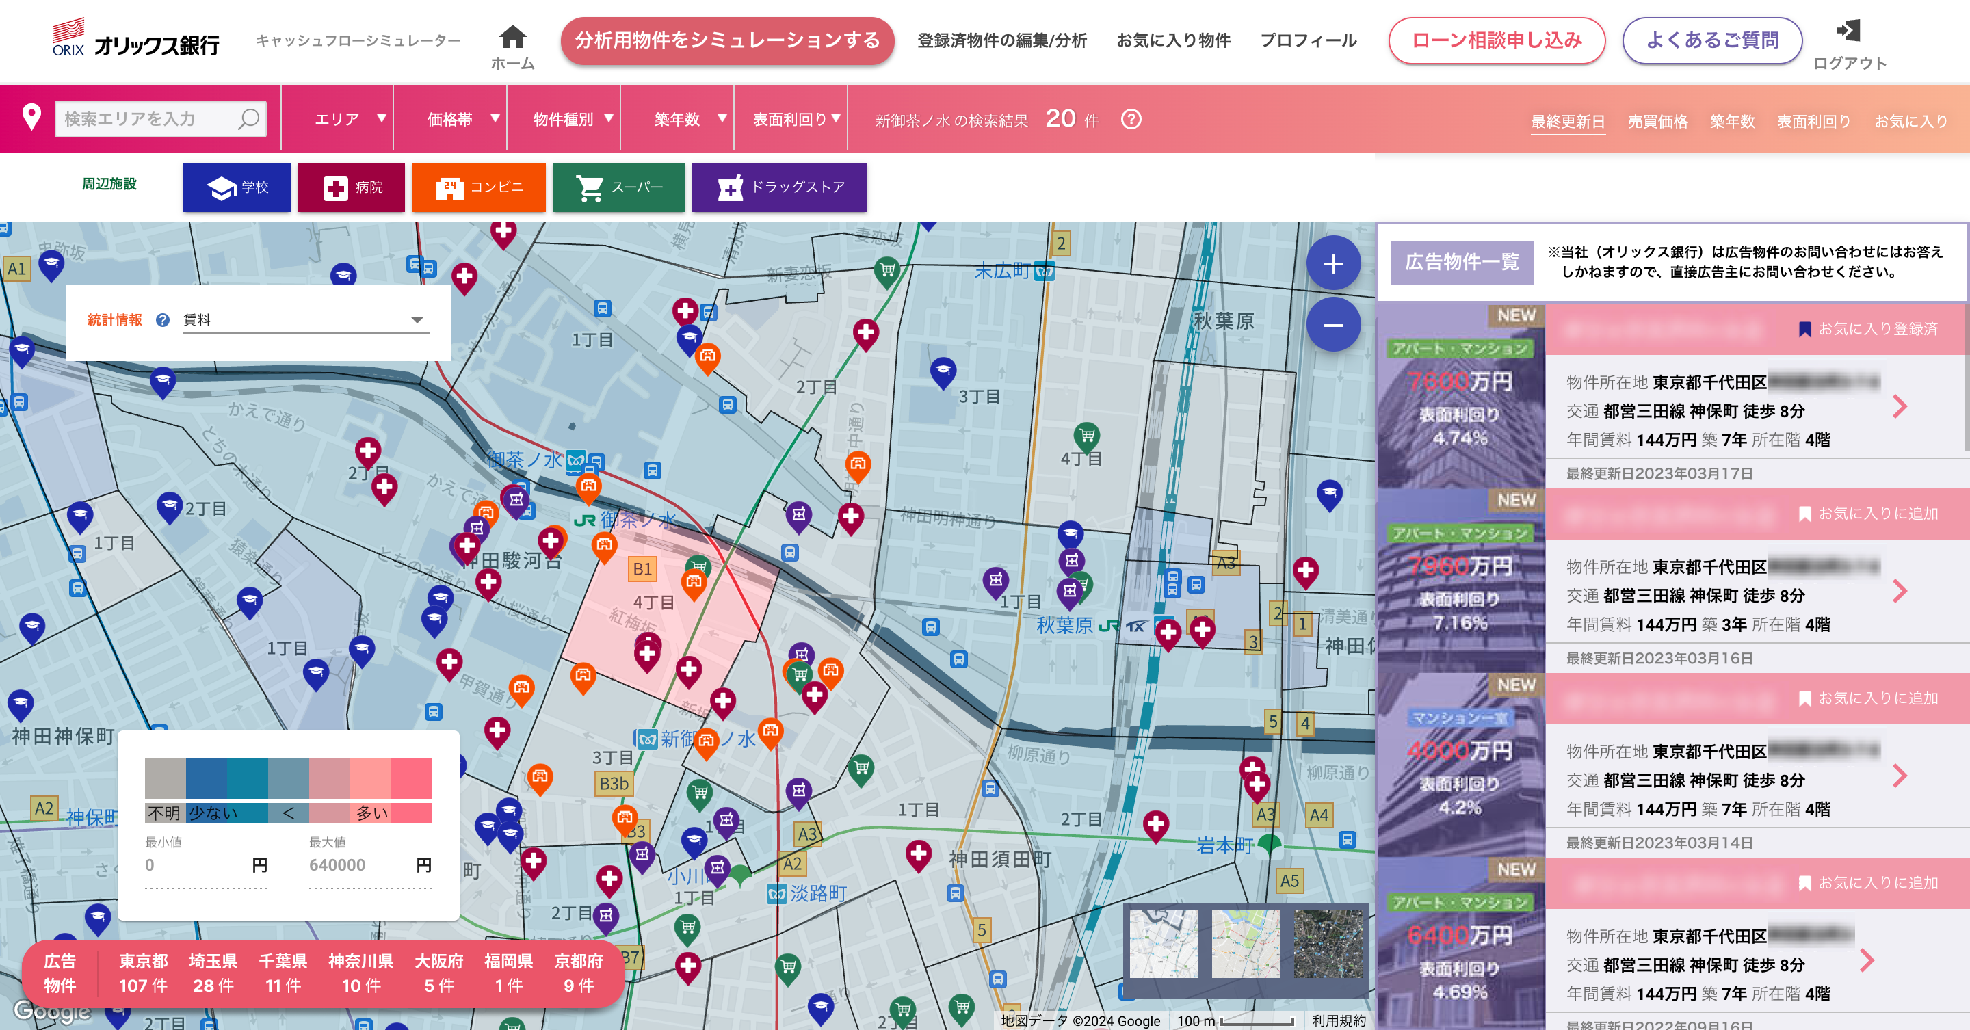1970x1030 pixels.
Task: Open the 築年数 filter dropdown
Action: pos(678,119)
